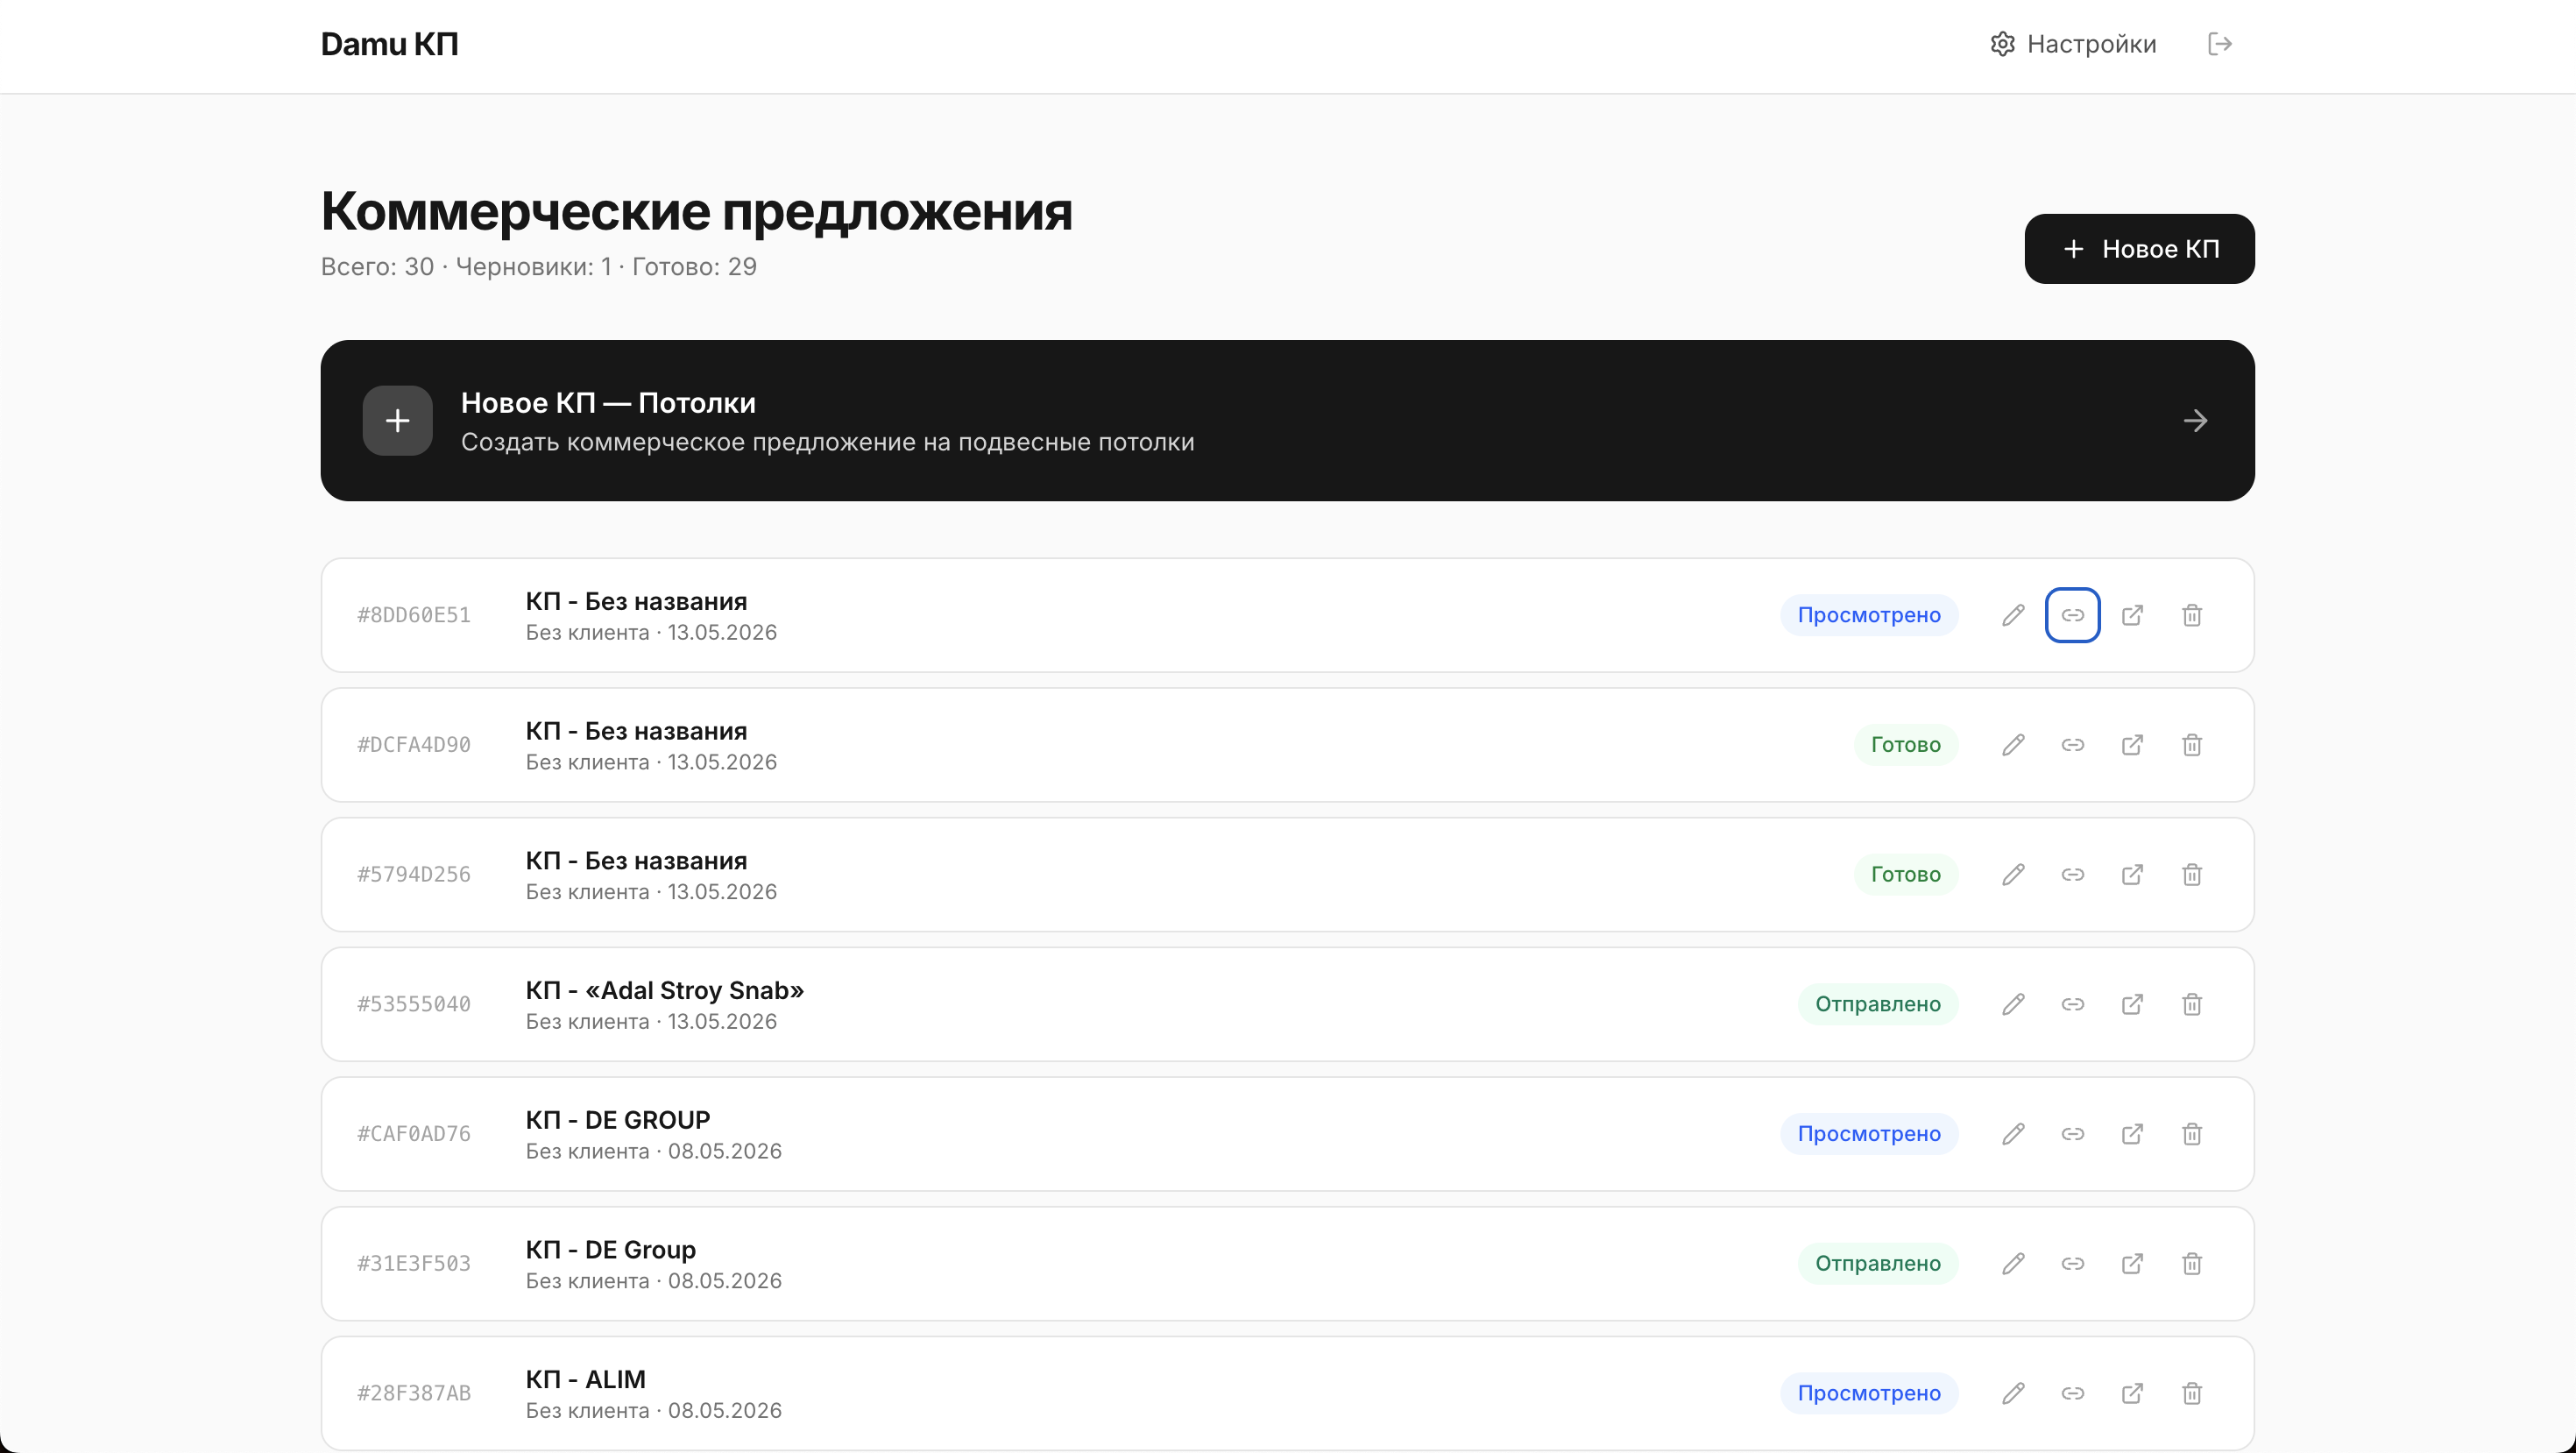The image size is (2576, 1453).
Task: Select the КП - «Adal Stroy Snab» title
Action: click(x=664, y=990)
